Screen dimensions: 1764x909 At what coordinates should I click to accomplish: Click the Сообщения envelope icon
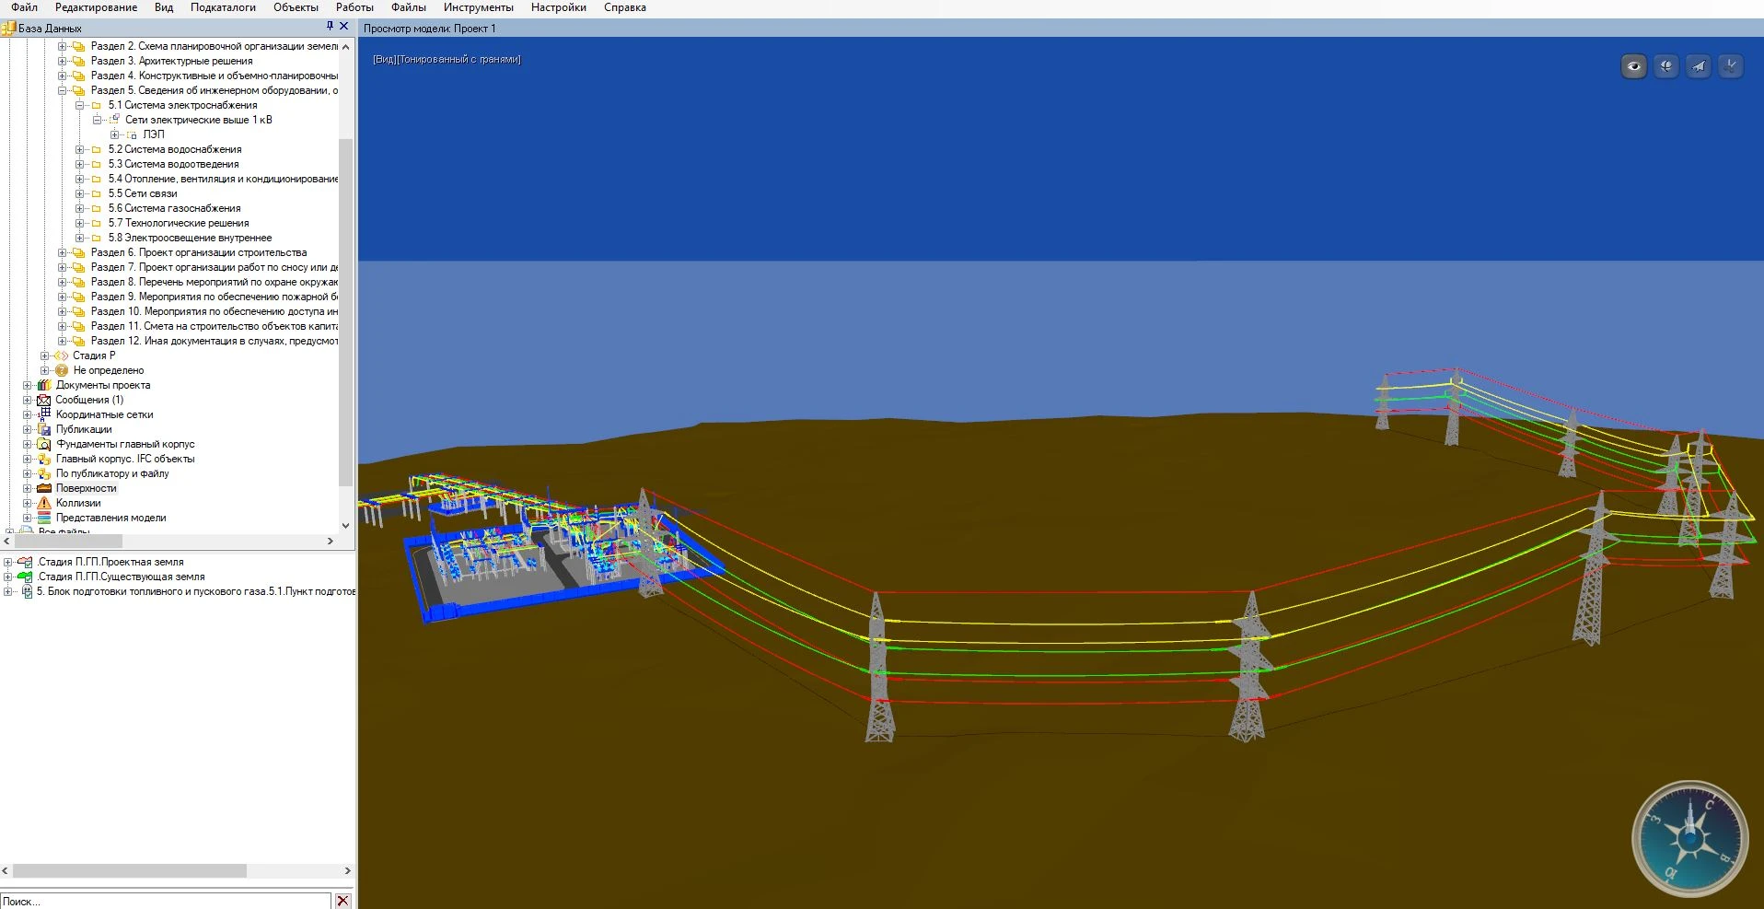coord(43,400)
